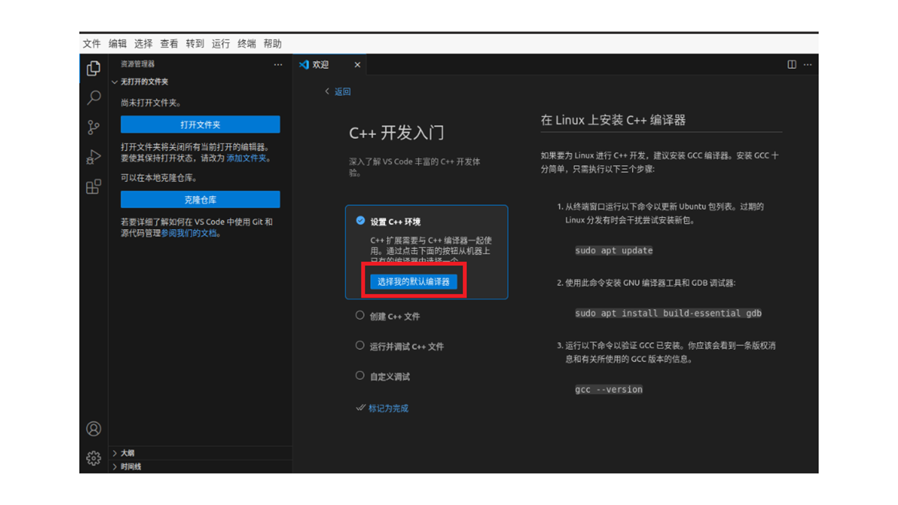The width and height of the screenshot is (898, 505).
Task: Select the 创建 C++ 文件 step radio
Action: pyautogui.click(x=360, y=316)
